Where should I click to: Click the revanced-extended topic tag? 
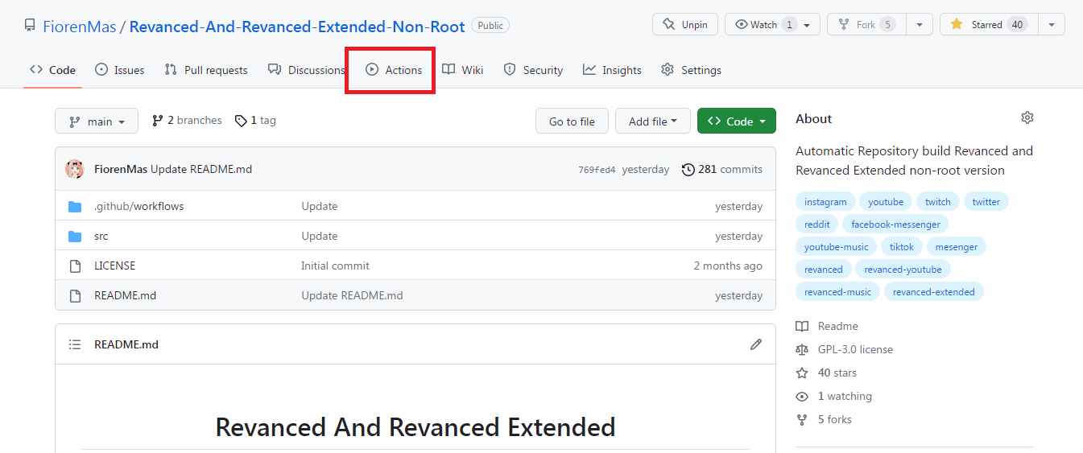pyautogui.click(x=933, y=292)
